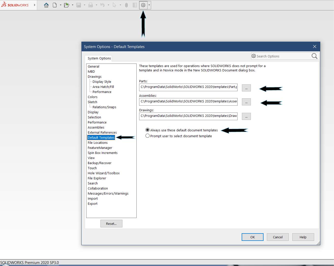Click the SOLIDWORKS logo
Image resolution: width=334 pixels, height=266 pixels.
[15, 5]
